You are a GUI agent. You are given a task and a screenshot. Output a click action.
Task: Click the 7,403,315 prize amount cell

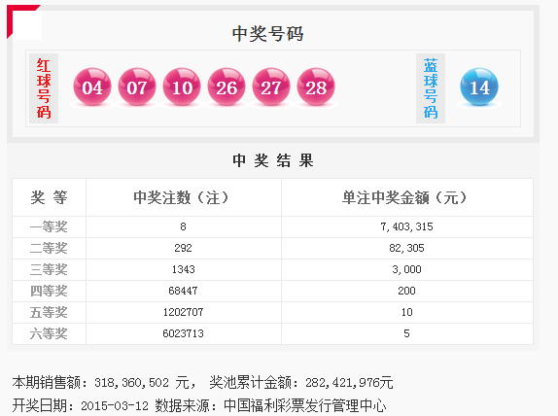pyautogui.click(x=406, y=226)
